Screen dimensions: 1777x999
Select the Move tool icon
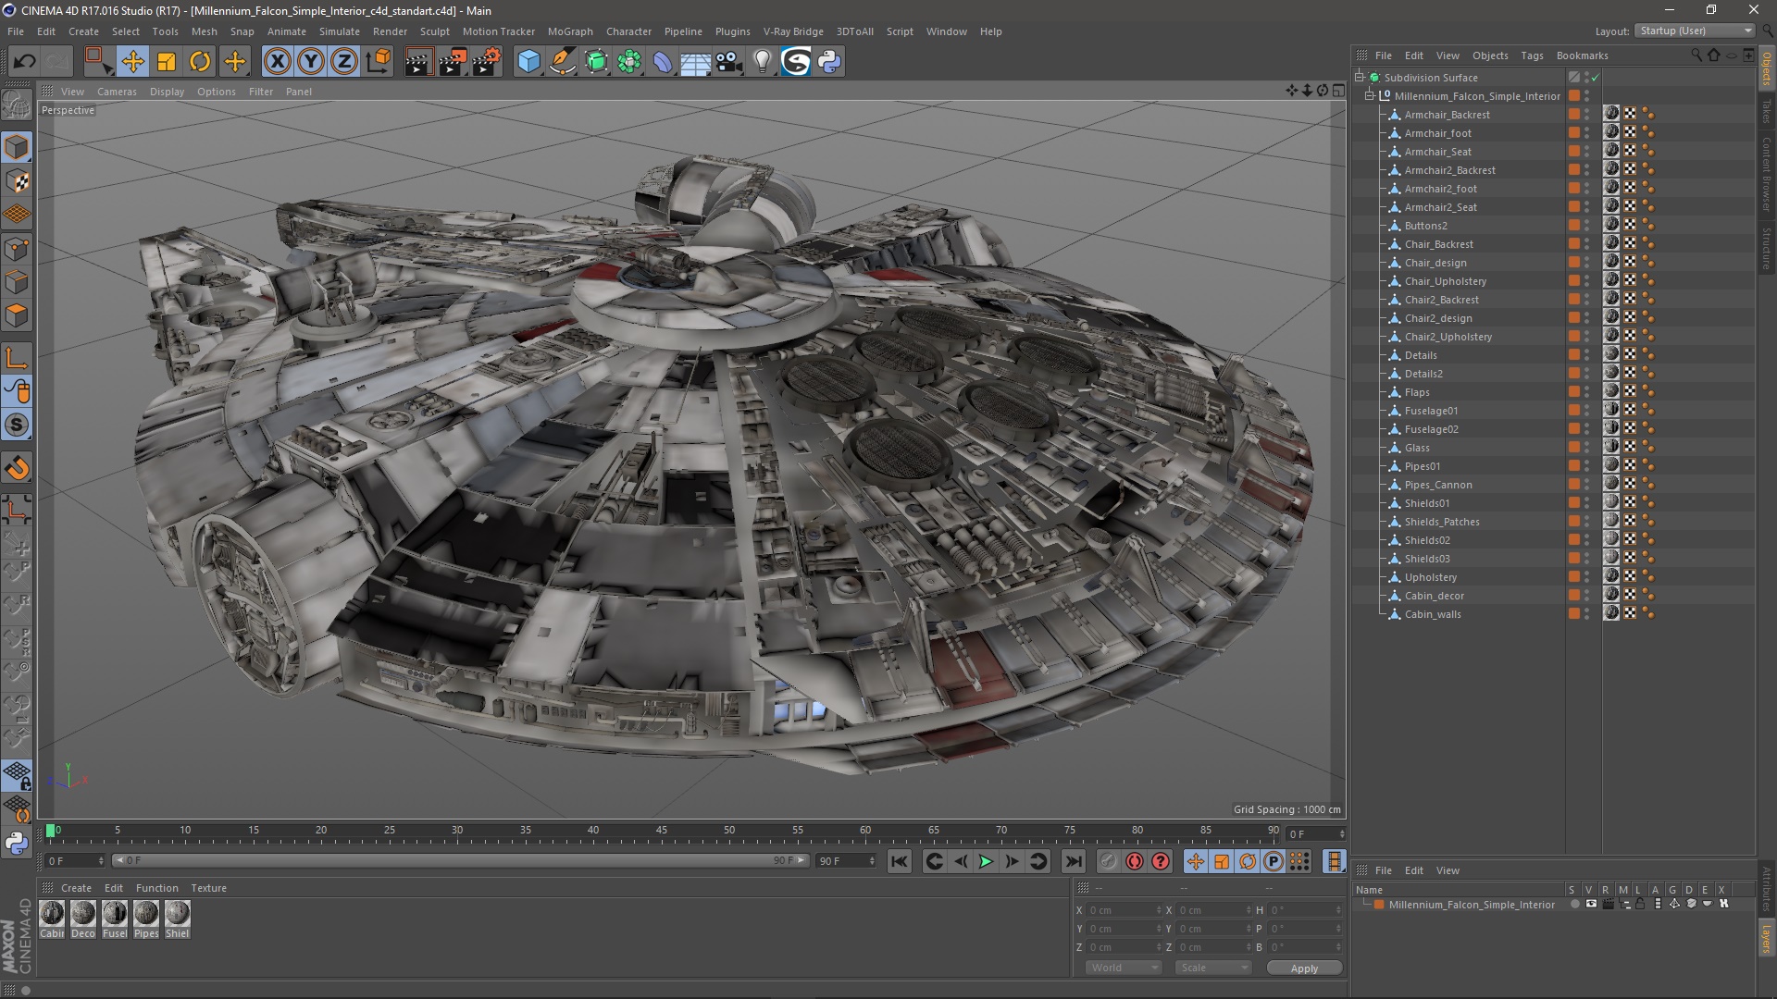[132, 62]
